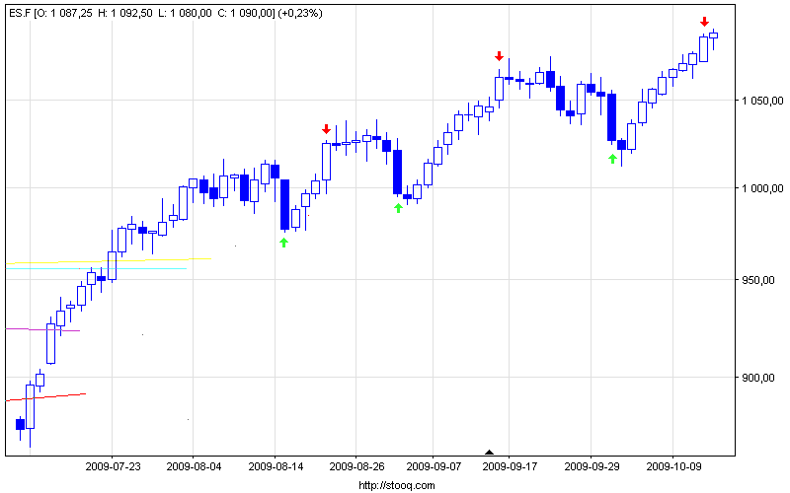
Task: Click the magenta horizontal indicator line
Action: click(42, 329)
